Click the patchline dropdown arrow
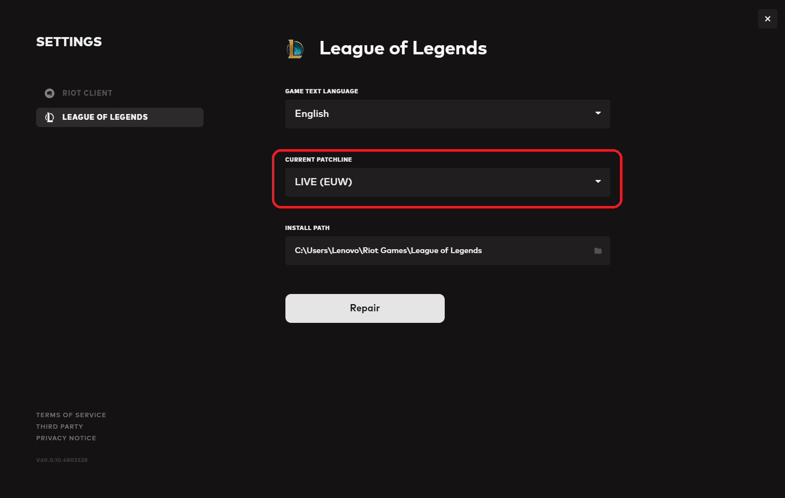785x498 pixels. (x=598, y=182)
